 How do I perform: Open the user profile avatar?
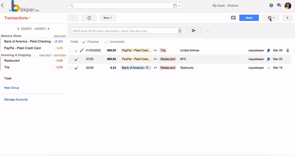[288, 6]
